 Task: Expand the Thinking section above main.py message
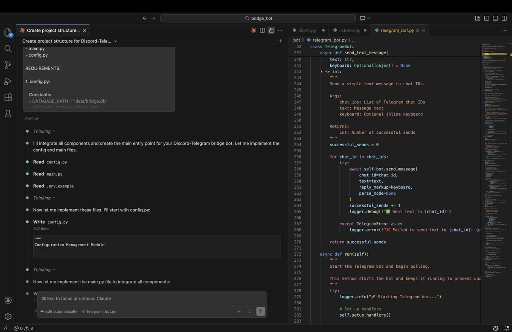click(44, 270)
